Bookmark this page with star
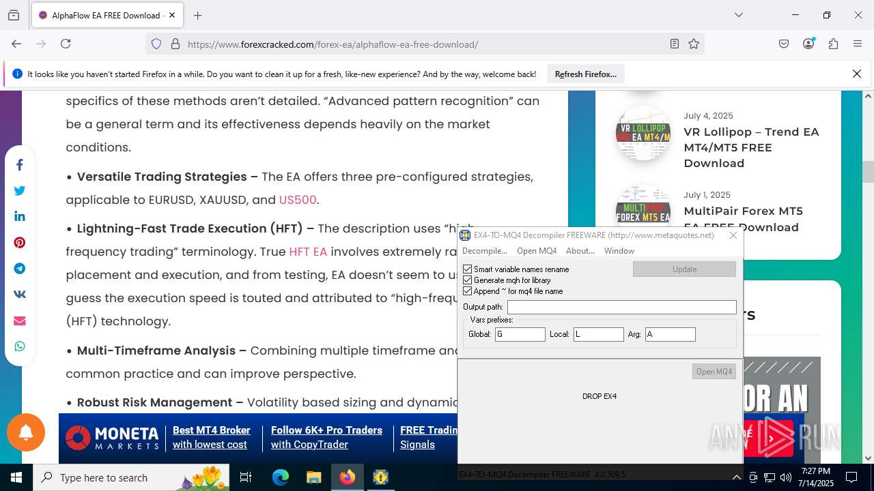Image resolution: width=874 pixels, height=491 pixels. point(694,44)
